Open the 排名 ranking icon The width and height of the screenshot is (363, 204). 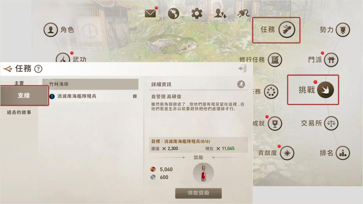click(x=343, y=153)
